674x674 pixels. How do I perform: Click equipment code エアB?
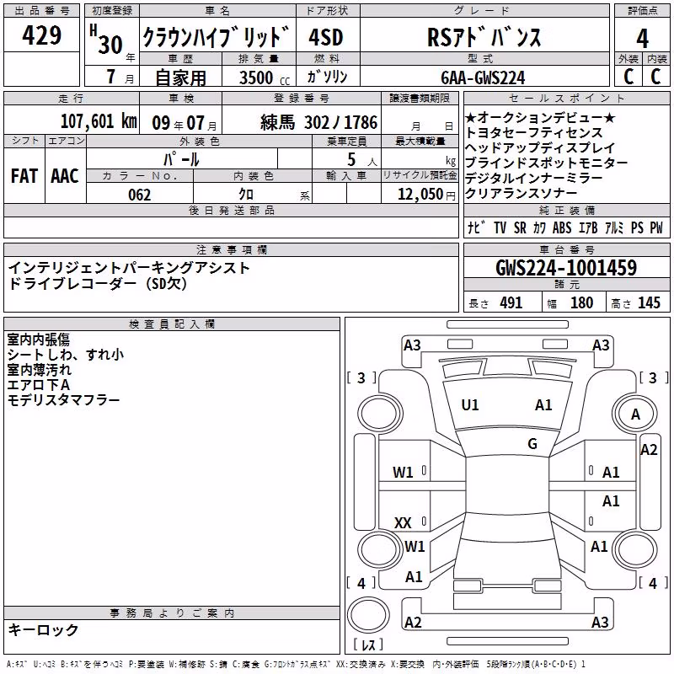(x=588, y=227)
